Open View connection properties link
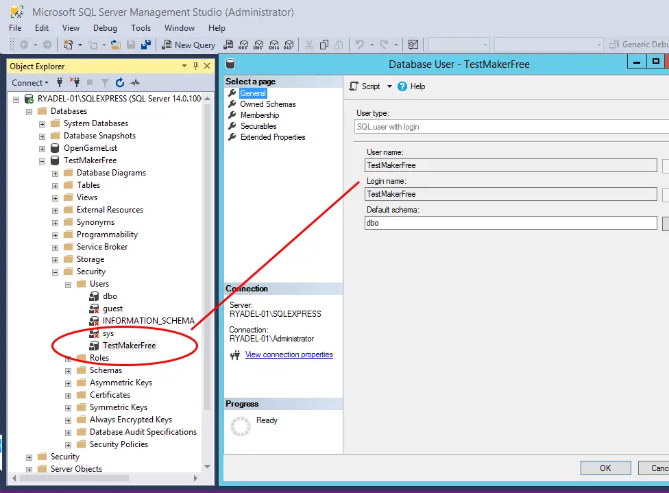Screen dimensions: 669x493 [289, 354]
